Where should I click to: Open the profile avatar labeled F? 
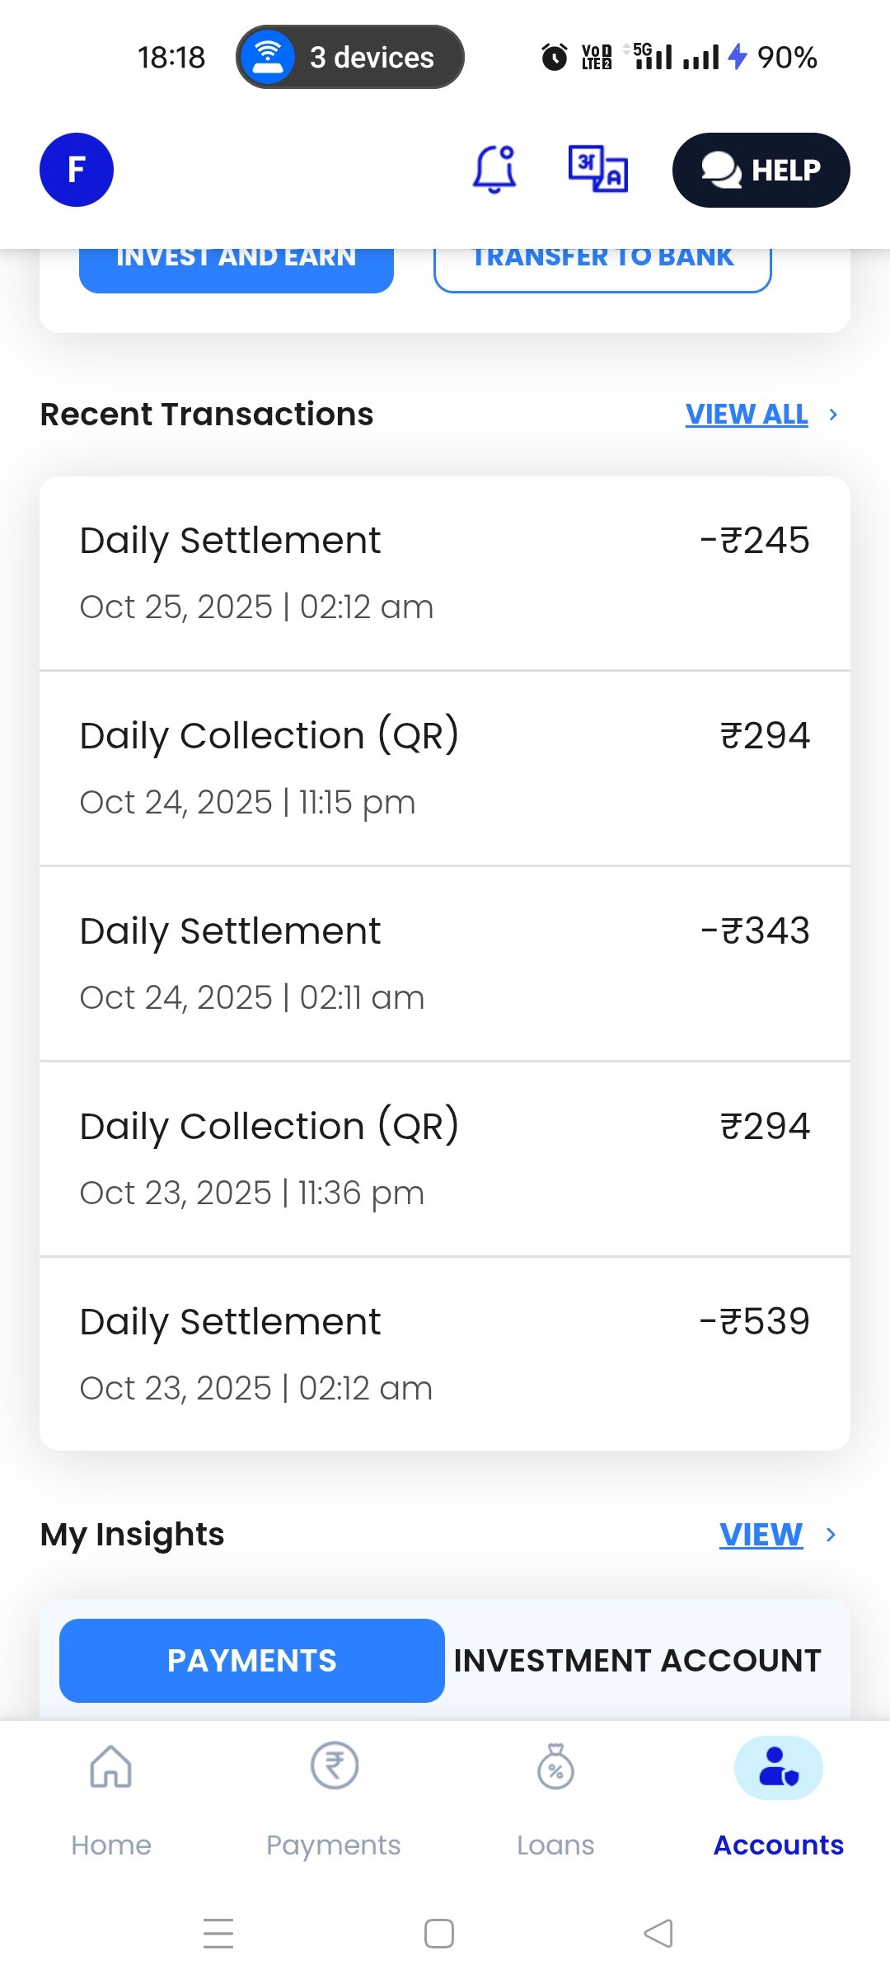pos(77,170)
